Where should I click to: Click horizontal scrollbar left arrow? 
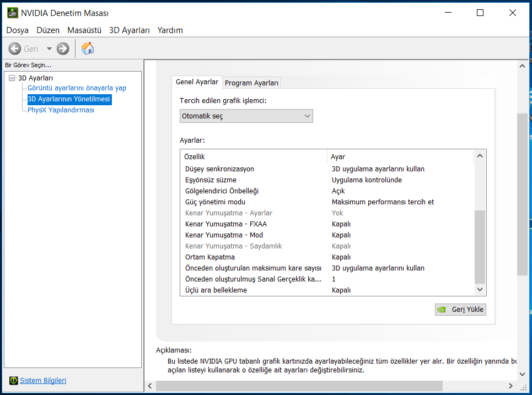[x=150, y=386]
